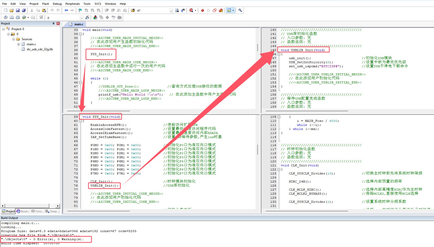The height and width of the screenshot is (247, 434).
Task: Collapse the Project: 0 tree node
Action: coord(3,29)
